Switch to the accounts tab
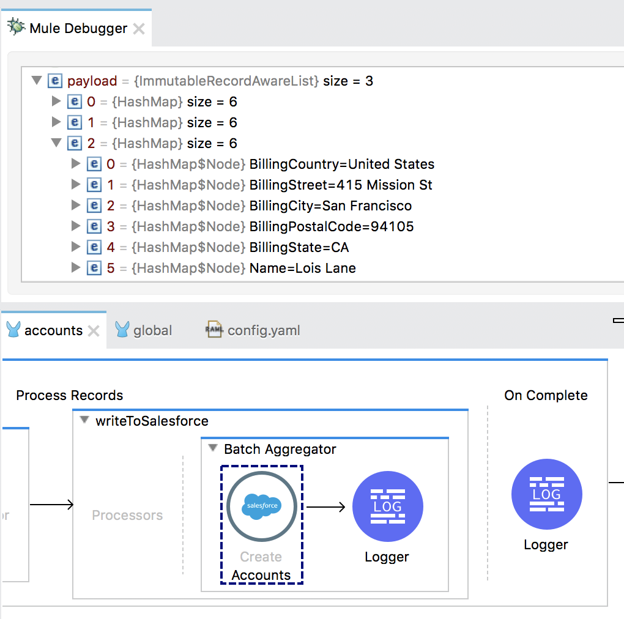624x619 pixels. click(x=53, y=330)
